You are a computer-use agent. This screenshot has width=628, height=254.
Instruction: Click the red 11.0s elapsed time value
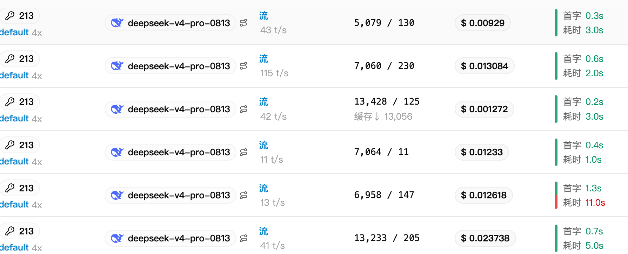pyautogui.click(x=595, y=203)
